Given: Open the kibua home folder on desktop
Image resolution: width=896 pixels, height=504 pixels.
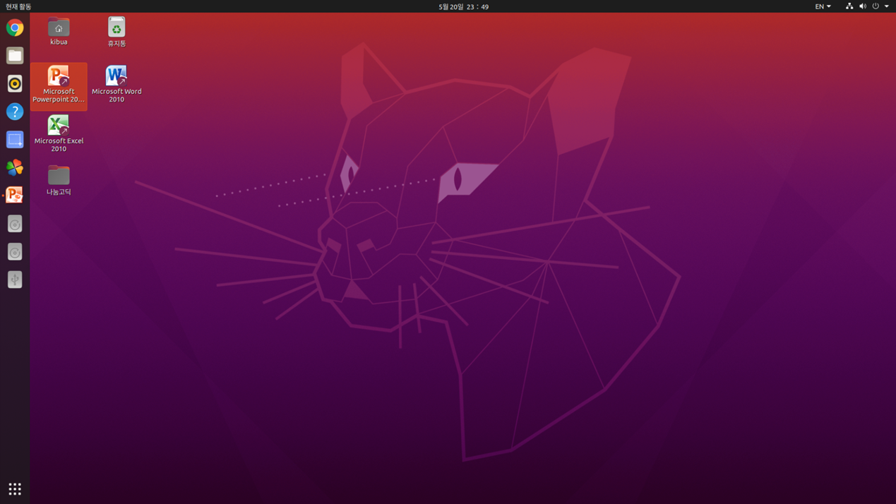Looking at the screenshot, I should [59, 32].
